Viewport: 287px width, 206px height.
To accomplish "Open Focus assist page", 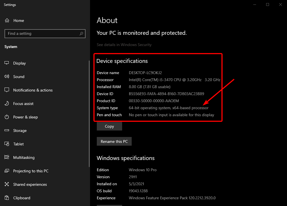I will (x=44, y=104).
